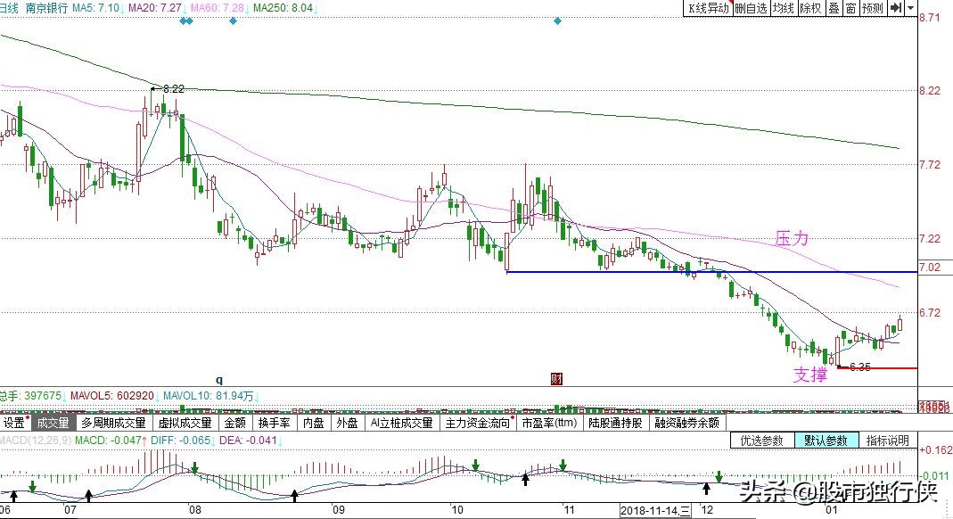Select the 金额 tab
953x519 pixels.
[x=235, y=423]
